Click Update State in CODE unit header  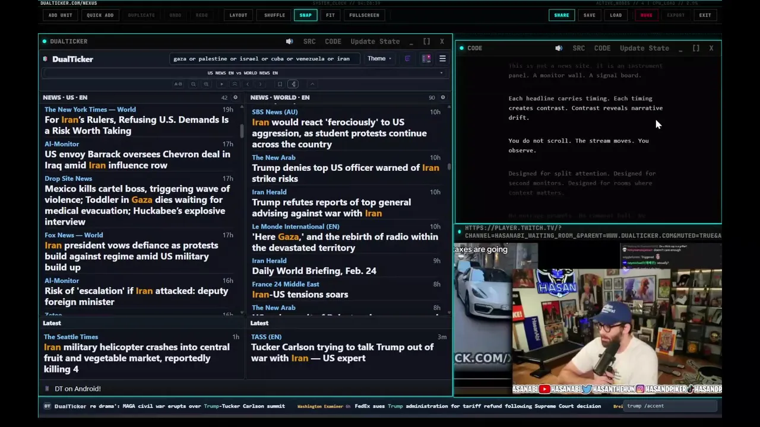click(644, 48)
